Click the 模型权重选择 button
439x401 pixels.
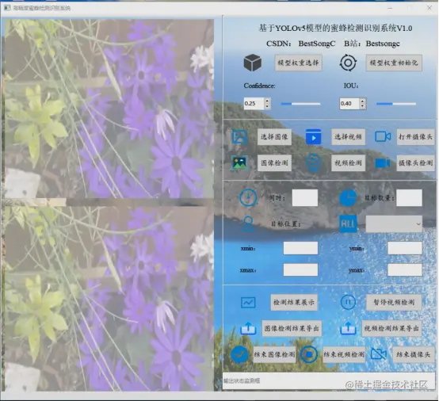coord(298,63)
